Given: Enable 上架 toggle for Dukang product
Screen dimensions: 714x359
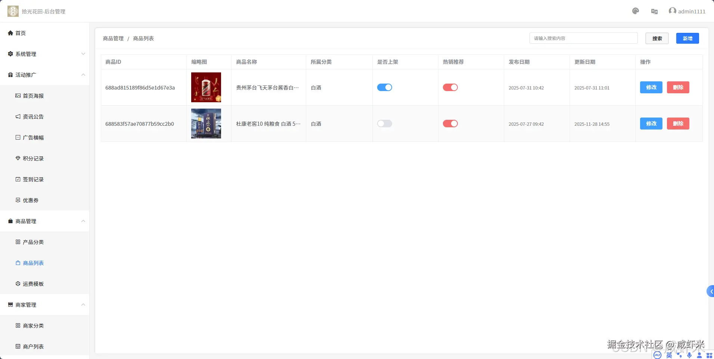Looking at the screenshot, I should (385, 124).
